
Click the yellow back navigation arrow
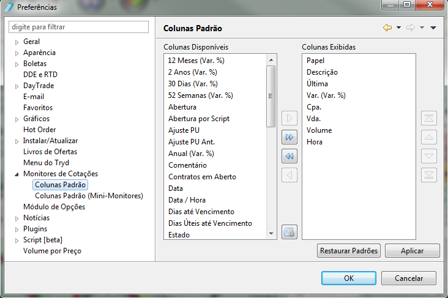click(x=387, y=28)
